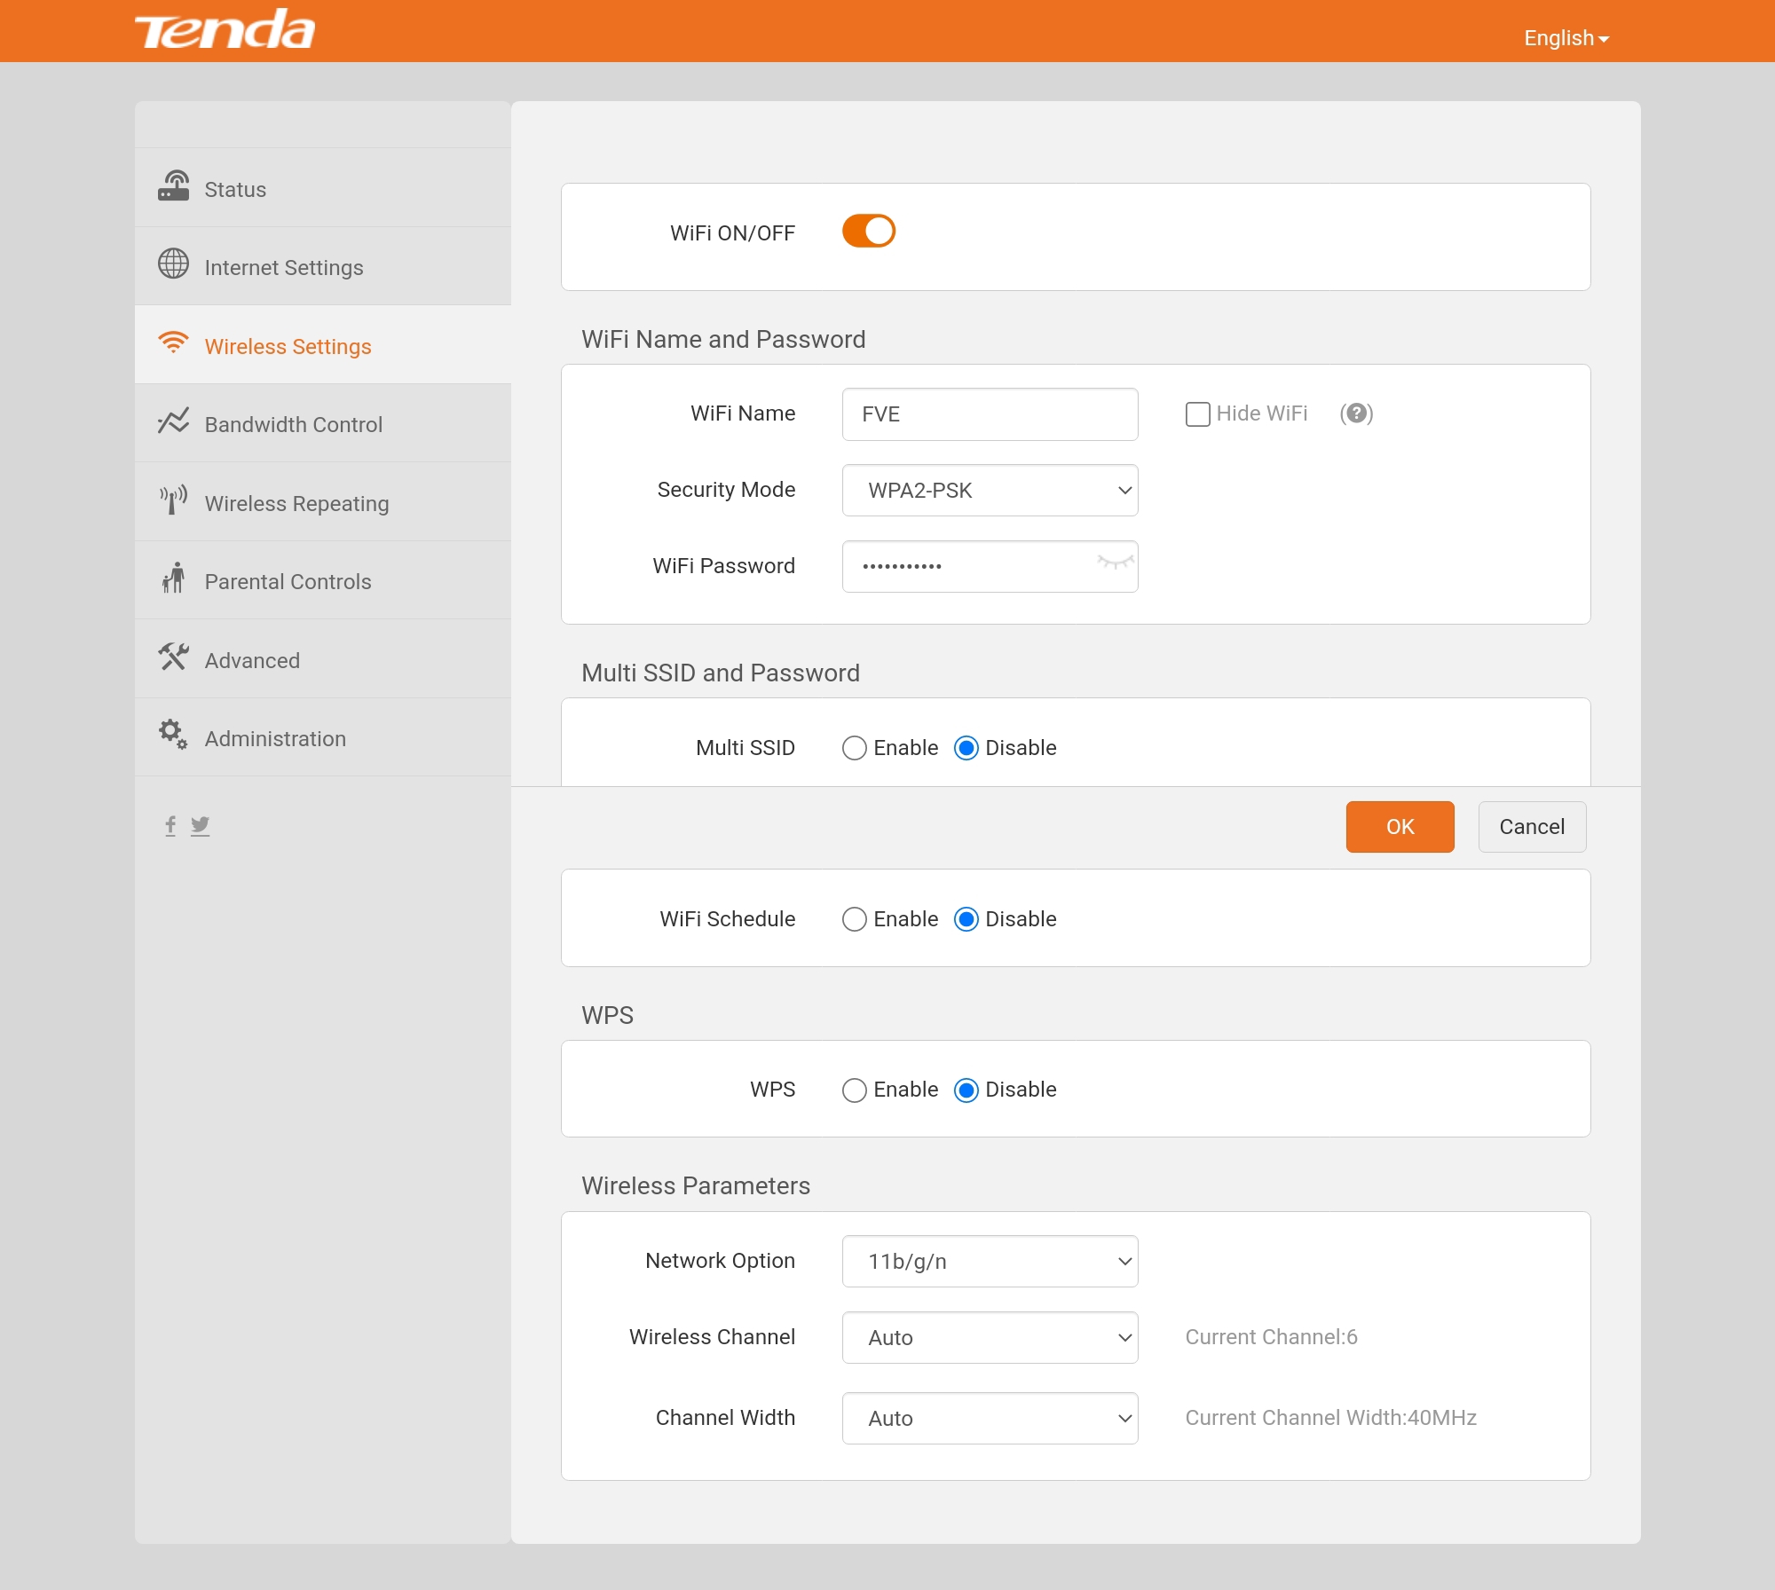This screenshot has height=1590, width=1775.
Task: Click the WiFi Name input field
Action: (990, 414)
